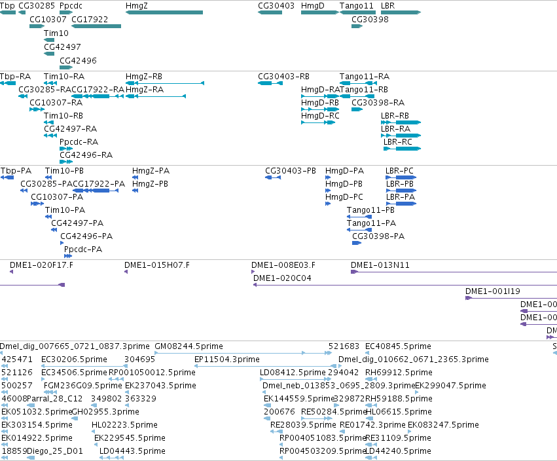Click the Tbp-RA transcript label
This screenshot has height=461, width=557.
coord(15,77)
